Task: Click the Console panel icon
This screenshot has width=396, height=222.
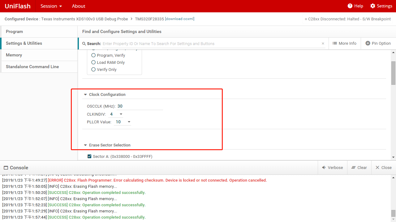Action: tap(6, 167)
